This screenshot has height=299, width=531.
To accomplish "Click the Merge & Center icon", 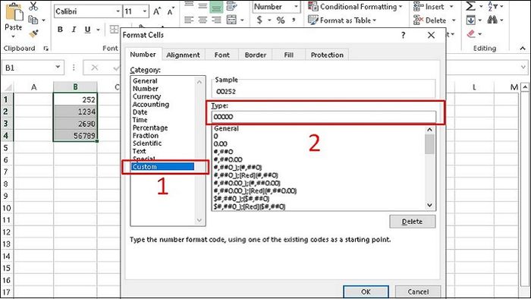I will pyautogui.click(x=231, y=20).
